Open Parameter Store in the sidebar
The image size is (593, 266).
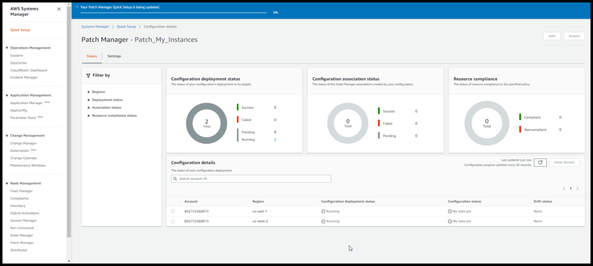pos(23,118)
